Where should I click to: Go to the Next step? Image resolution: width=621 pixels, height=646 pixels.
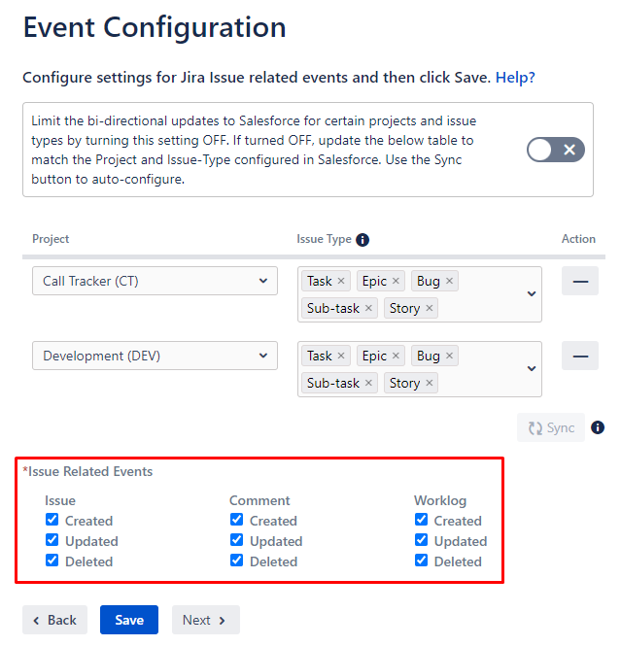(x=206, y=620)
